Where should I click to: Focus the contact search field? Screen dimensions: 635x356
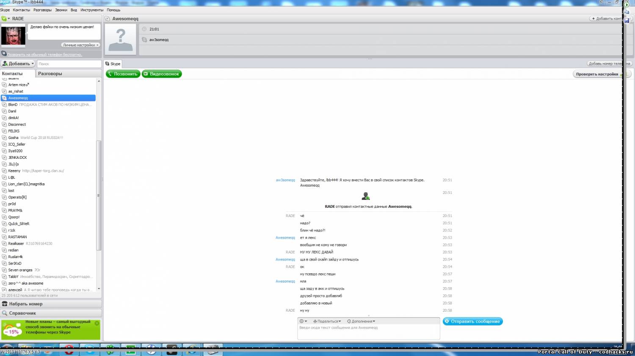pos(69,64)
